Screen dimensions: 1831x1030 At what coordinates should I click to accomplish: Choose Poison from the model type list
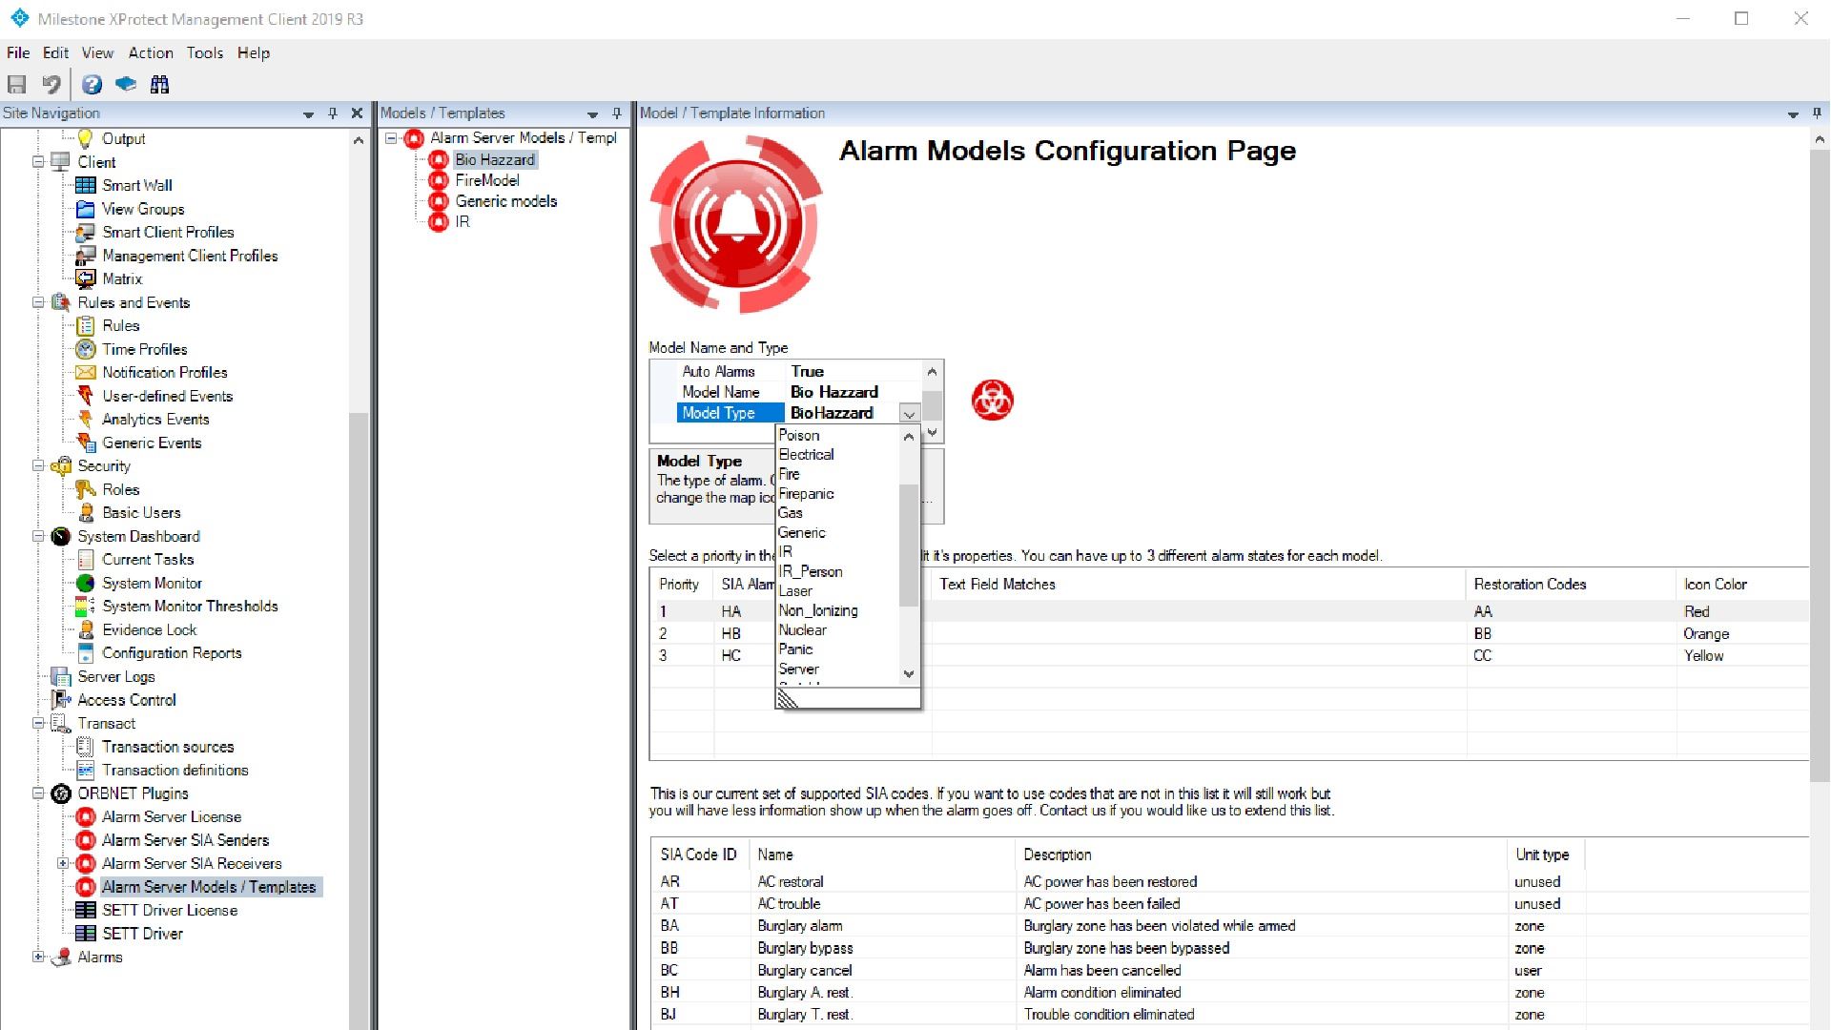coord(838,435)
